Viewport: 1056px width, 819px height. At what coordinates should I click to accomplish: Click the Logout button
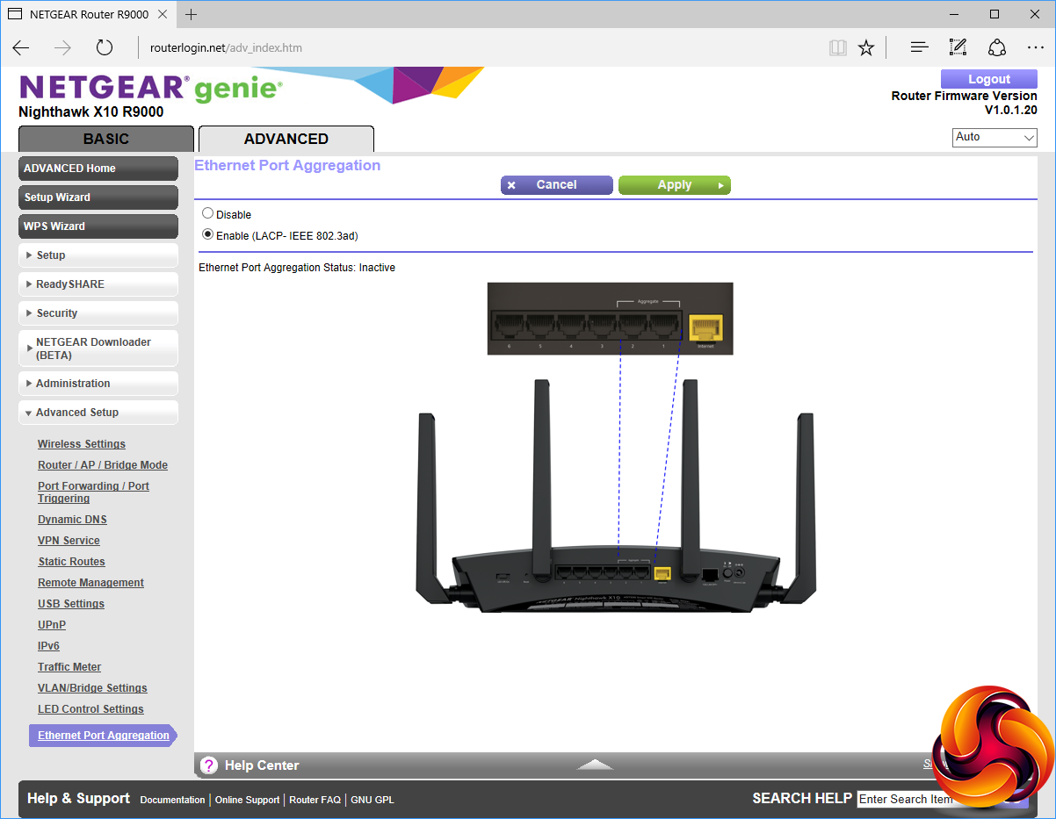tap(989, 79)
